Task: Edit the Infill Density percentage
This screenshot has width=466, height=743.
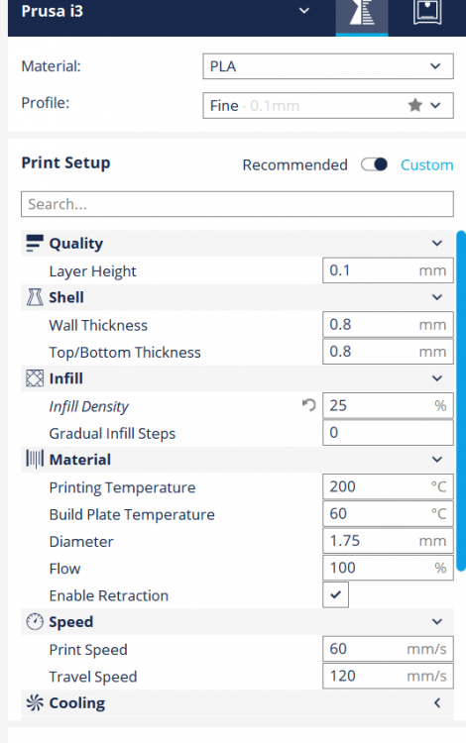Action: tap(388, 405)
